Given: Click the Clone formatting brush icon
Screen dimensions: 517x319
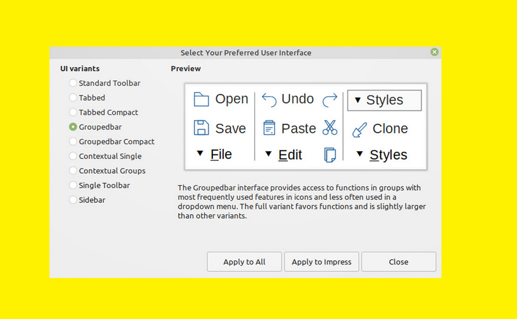Looking at the screenshot, I should click(359, 129).
